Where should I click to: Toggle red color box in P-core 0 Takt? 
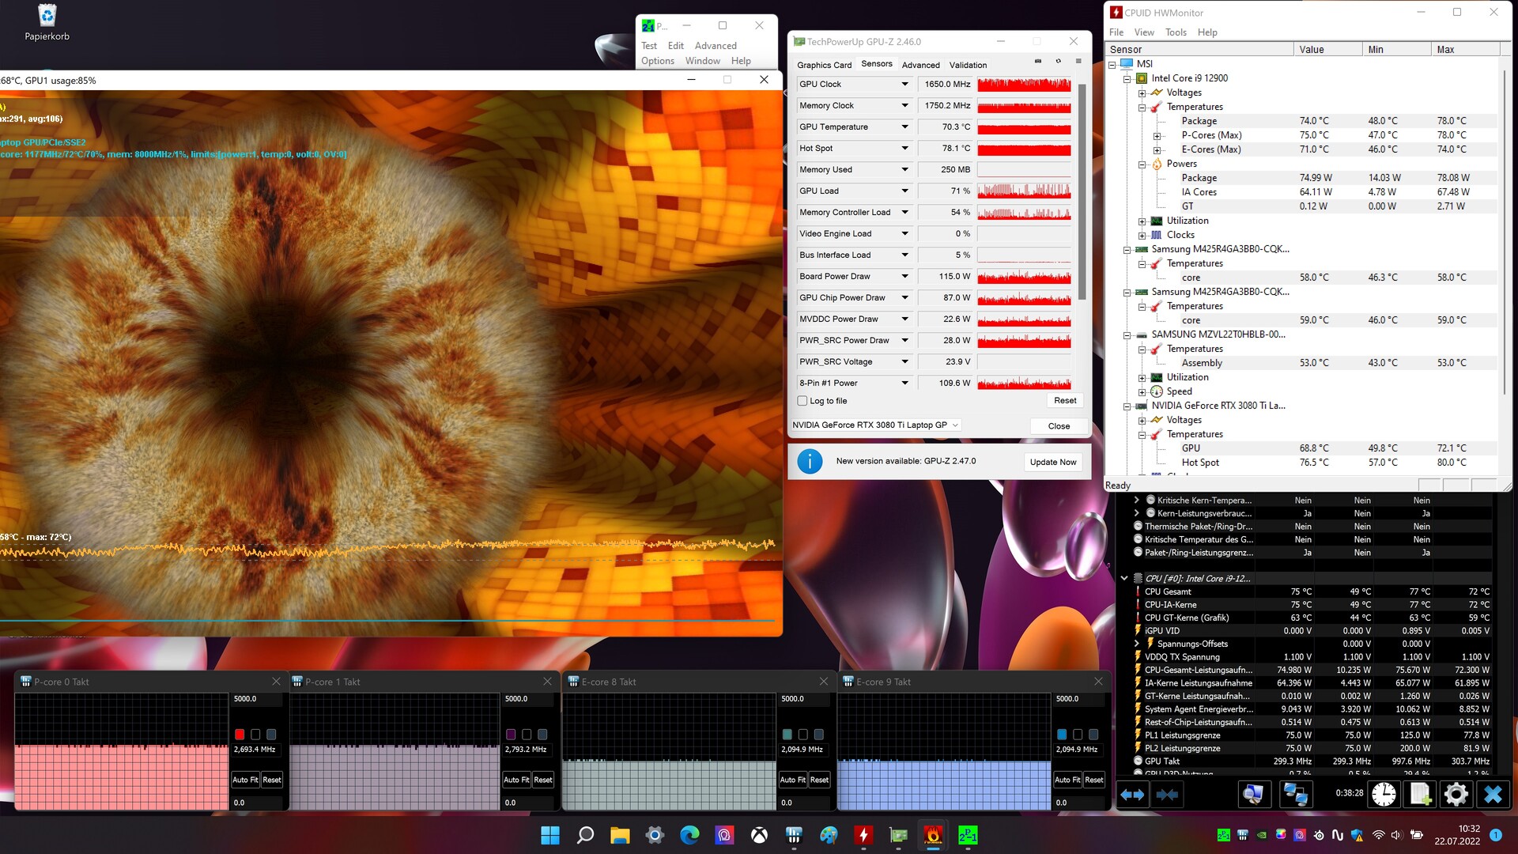tap(240, 735)
